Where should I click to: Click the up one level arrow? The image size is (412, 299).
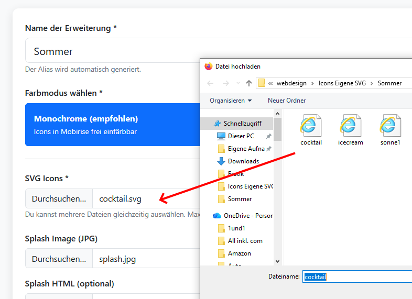click(249, 83)
